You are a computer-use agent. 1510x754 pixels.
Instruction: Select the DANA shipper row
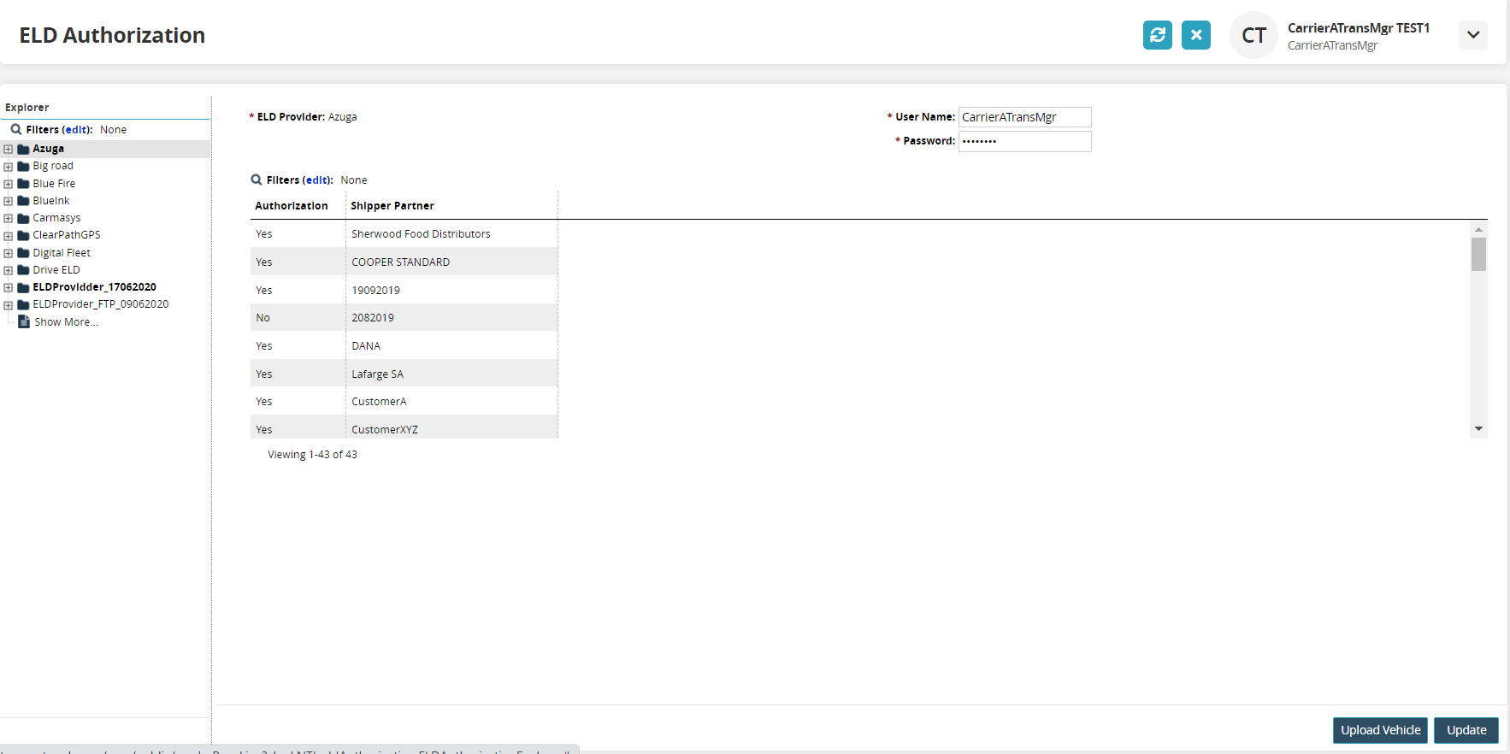click(404, 345)
